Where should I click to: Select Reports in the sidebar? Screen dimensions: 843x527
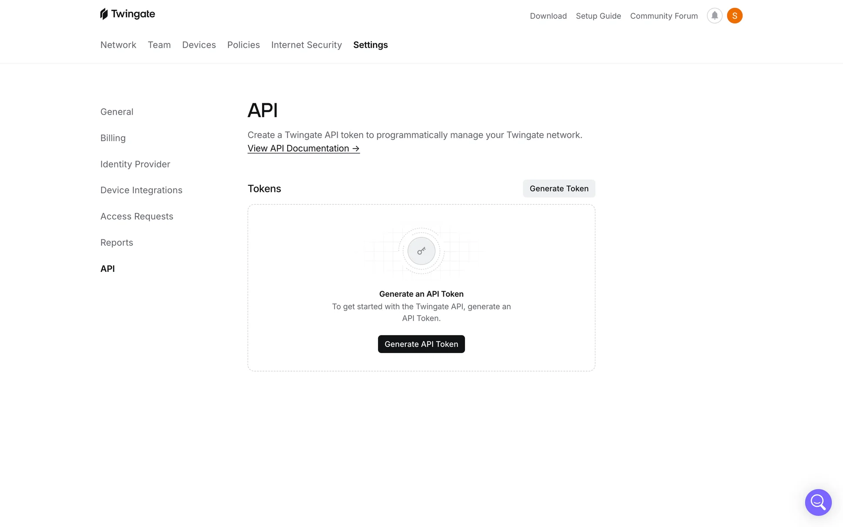(x=116, y=242)
